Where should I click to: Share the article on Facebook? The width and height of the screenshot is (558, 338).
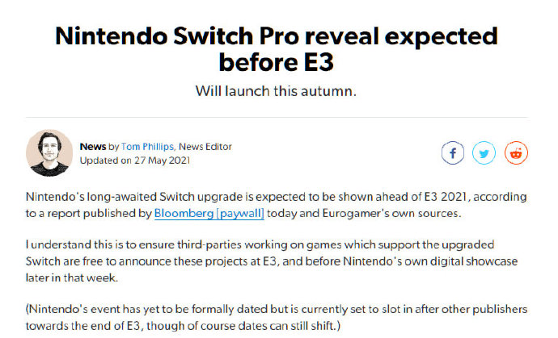(453, 153)
